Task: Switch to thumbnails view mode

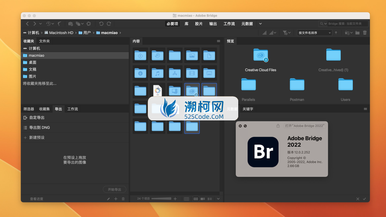Action: click(196, 199)
